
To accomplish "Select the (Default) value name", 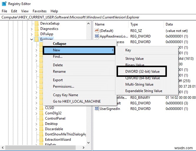I will pyautogui.click(x=107, y=31).
